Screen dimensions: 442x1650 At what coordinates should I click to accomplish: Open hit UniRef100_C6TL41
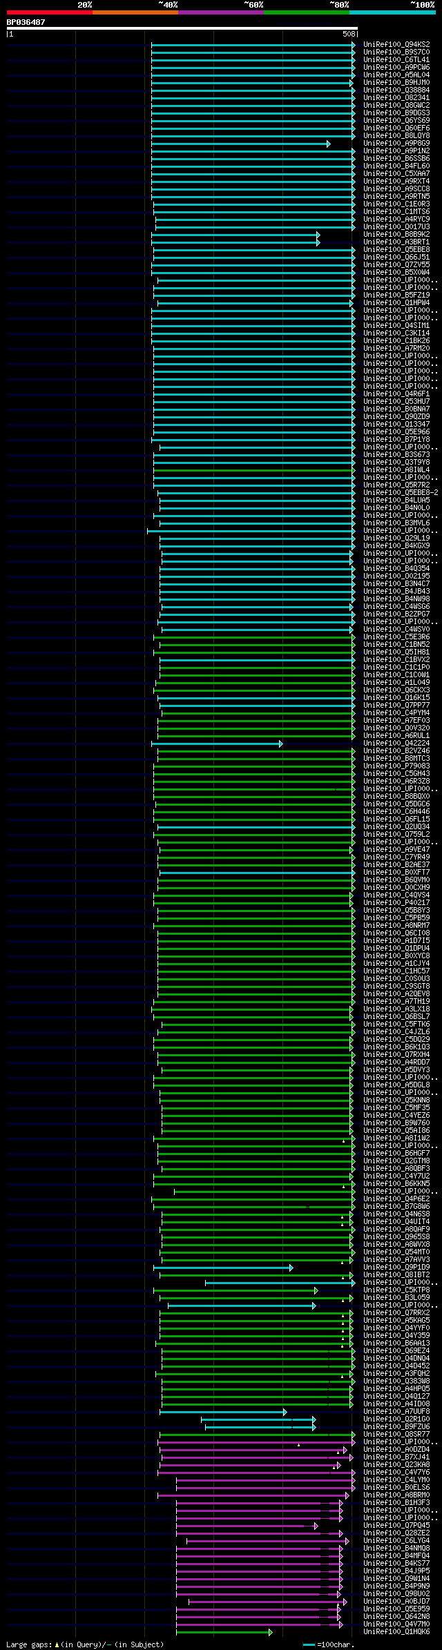[x=396, y=60]
